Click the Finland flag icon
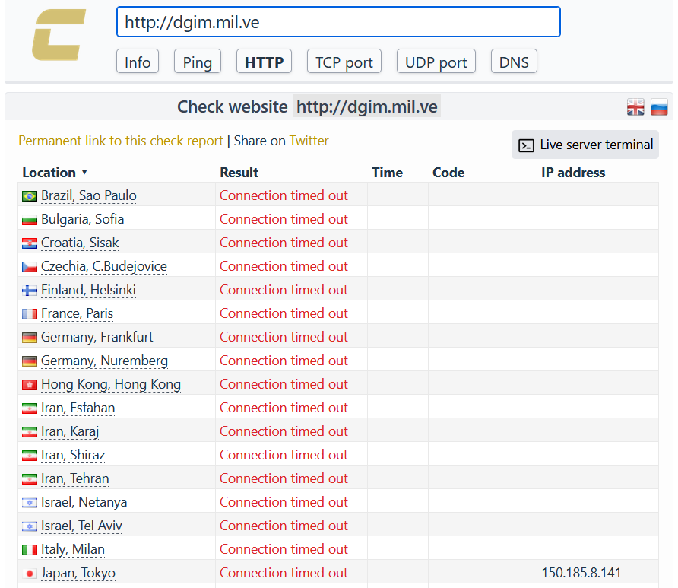 [x=30, y=291]
